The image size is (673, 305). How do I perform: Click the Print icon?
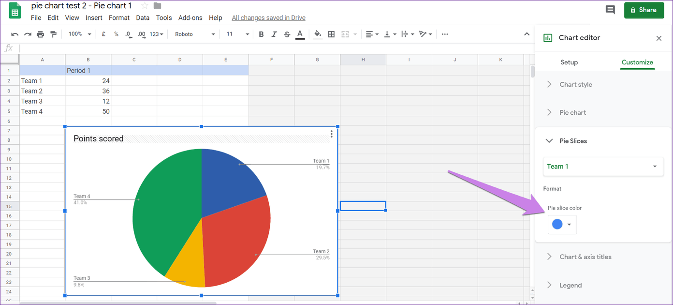pyautogui.click(x=40, y=34)
